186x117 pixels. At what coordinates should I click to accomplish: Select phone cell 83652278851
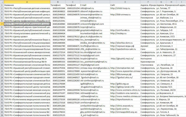(58, 18)
